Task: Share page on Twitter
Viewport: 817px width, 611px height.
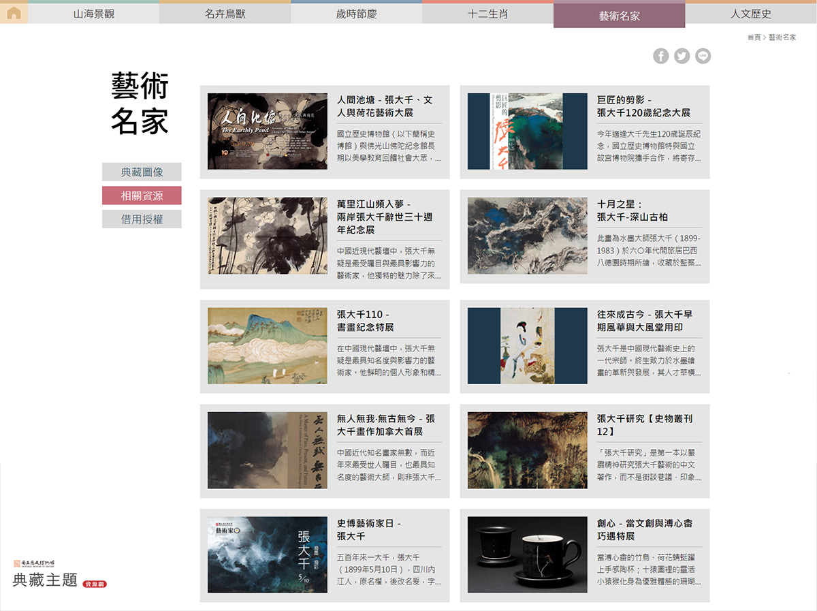Action: (x=682, y=56)
